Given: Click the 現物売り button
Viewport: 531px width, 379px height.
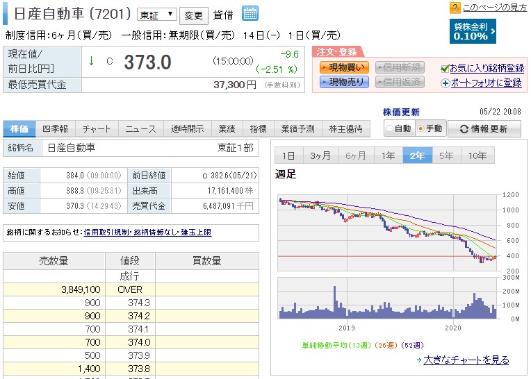Looking at the screenshot, I should pos(344,82).
